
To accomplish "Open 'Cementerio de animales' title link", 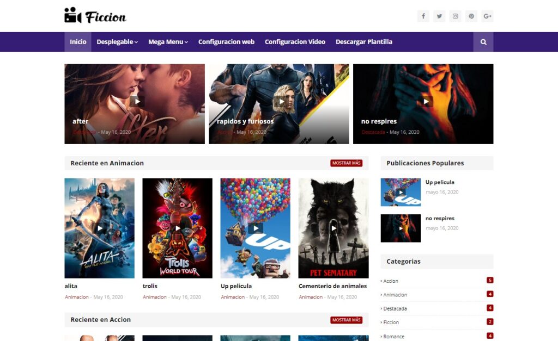I will click(x=332, y=286).
